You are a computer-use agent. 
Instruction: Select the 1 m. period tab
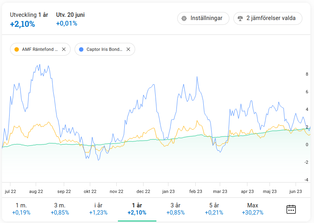tap(21, 209)
